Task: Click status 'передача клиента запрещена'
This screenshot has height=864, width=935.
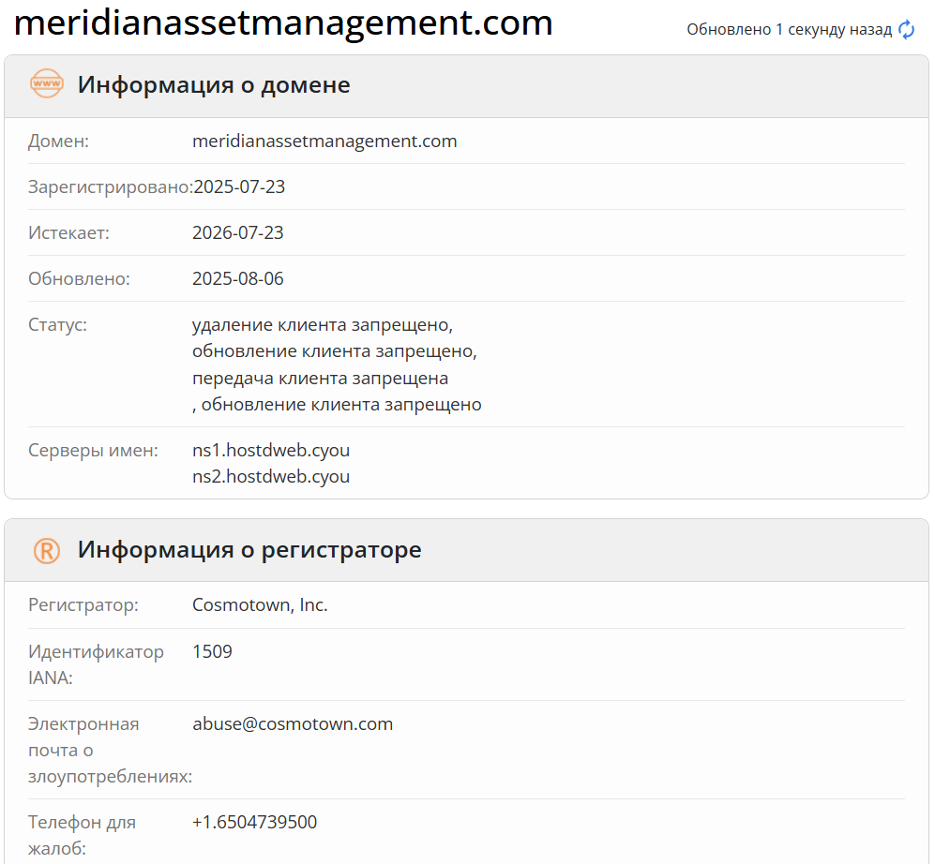Action: coord(320,378)
